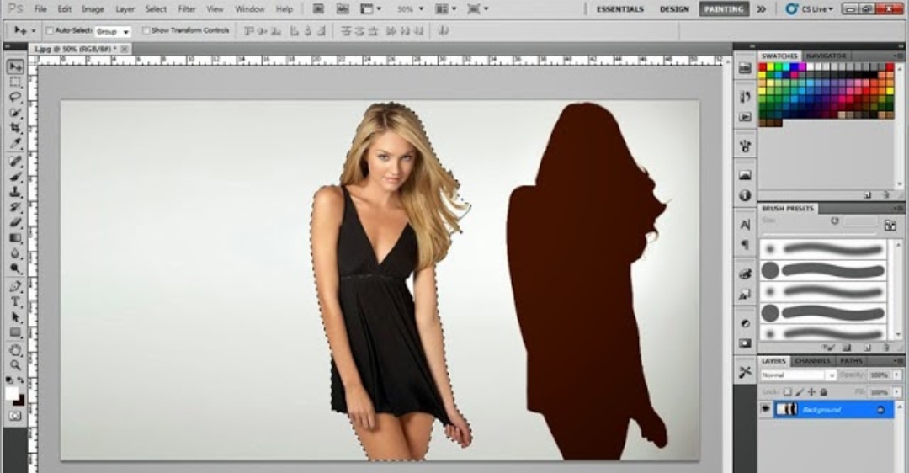
Task: Hide the Background layer with eye icon
Action: [x=766, y=409]
